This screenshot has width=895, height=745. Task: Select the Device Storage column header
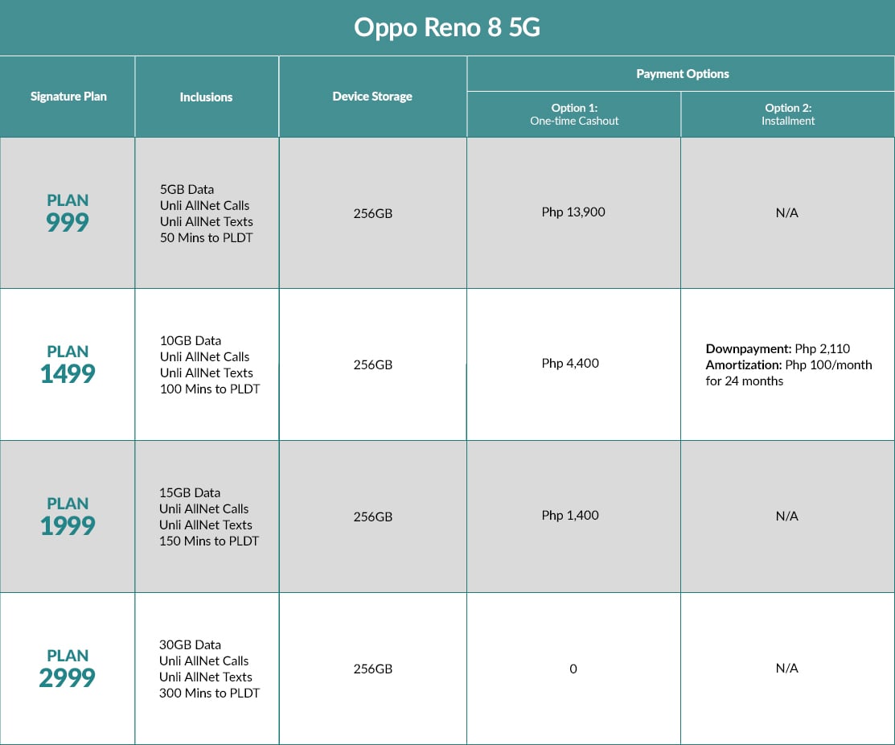point(372,96)
